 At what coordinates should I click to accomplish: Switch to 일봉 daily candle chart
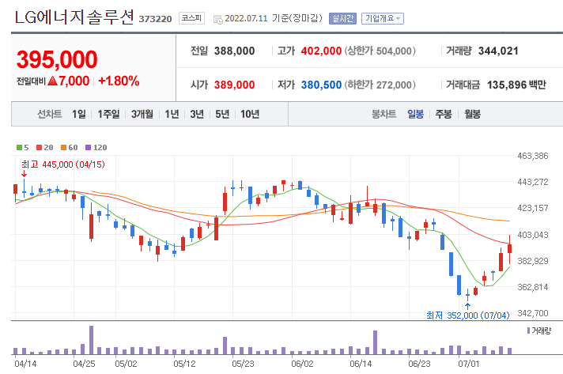click(415, 114)
